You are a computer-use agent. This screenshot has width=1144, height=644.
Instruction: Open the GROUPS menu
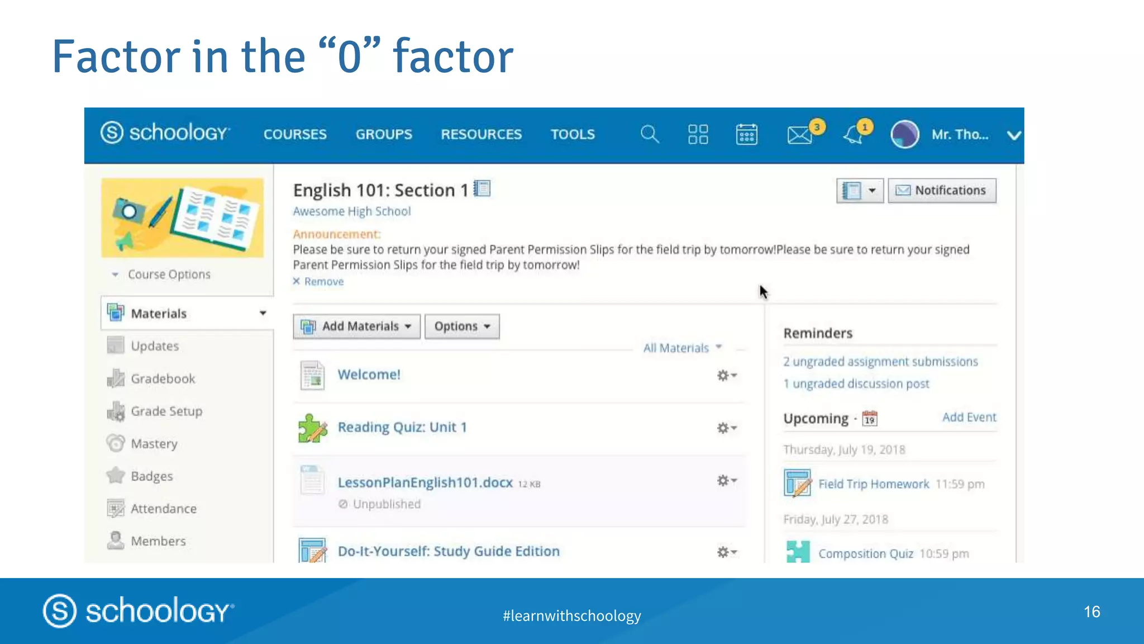(x=384, y=134)
